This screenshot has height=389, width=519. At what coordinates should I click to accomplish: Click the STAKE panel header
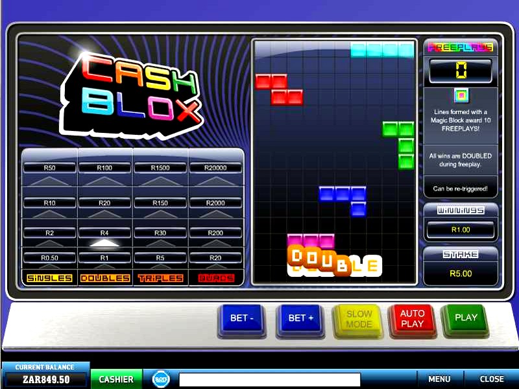(x=461, y=254)
